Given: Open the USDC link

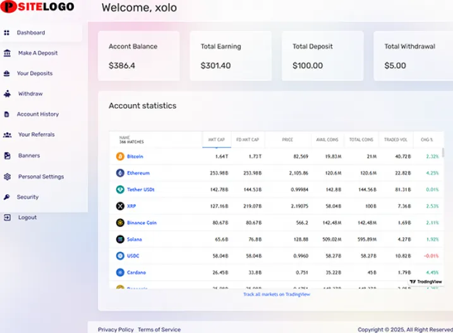Looking at the screenshot, I should pyautogui.click(x=133, y=255).
